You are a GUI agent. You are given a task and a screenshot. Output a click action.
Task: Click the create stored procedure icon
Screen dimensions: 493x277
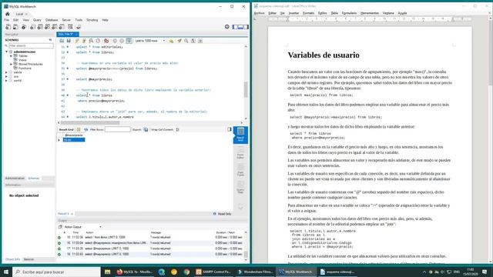coord(55,27)
